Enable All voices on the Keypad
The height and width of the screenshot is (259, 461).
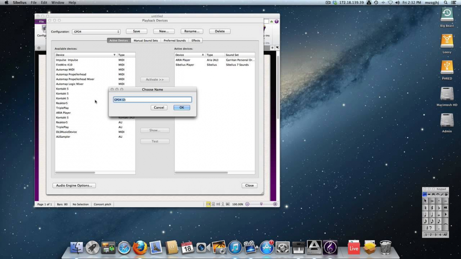point(445,234)
